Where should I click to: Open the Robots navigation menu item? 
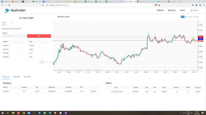coord(160,10)
